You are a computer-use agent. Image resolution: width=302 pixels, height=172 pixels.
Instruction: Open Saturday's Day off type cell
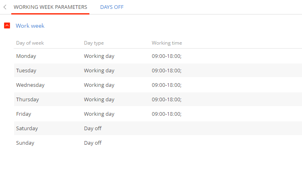point(93,128)
